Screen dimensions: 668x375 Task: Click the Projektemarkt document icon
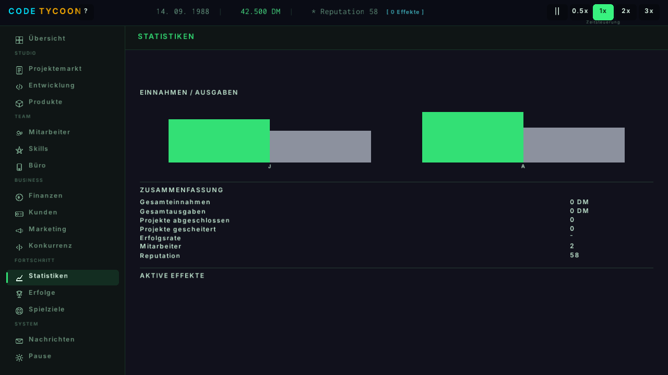(19, 70)
